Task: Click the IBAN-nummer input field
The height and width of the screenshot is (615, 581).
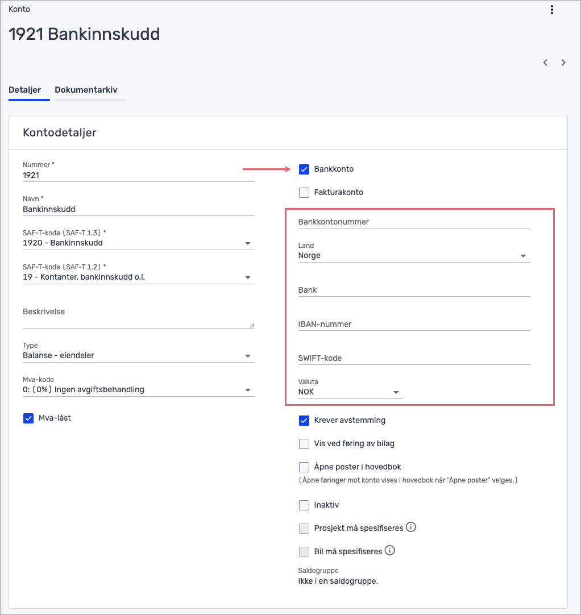Action: pos(413,324)
